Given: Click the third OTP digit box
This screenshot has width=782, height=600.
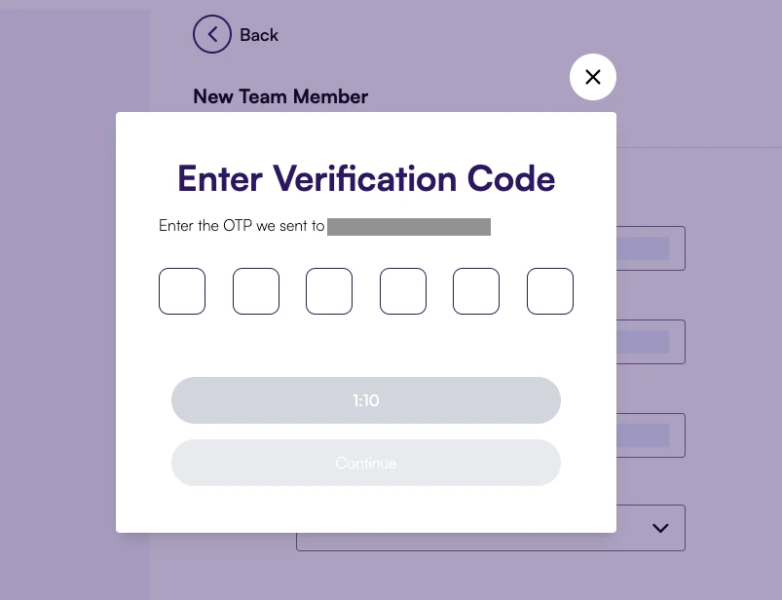Looking at the screenshot, I should coord(328,290).
